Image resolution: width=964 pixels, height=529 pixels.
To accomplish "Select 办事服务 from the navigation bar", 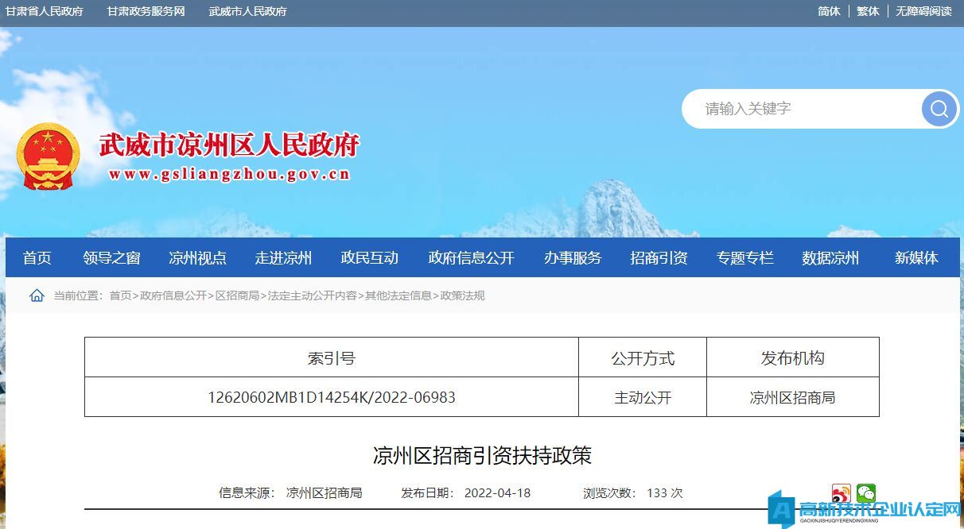I will [x=573, y=257].
